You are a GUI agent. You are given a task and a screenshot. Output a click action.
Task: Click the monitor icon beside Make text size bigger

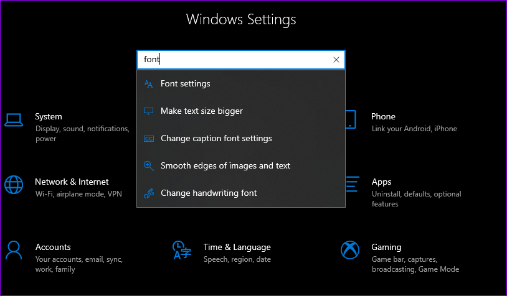pos(148,111)
